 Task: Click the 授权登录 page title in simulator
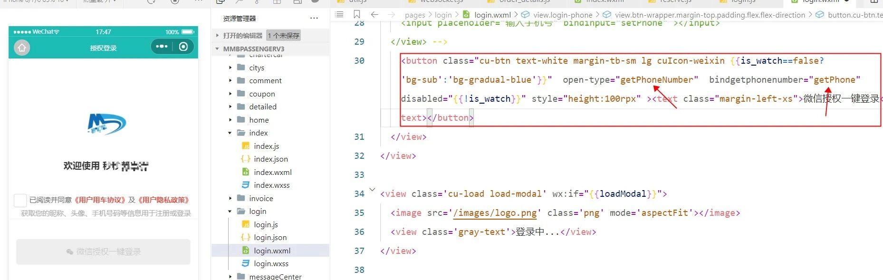point(103,48)
